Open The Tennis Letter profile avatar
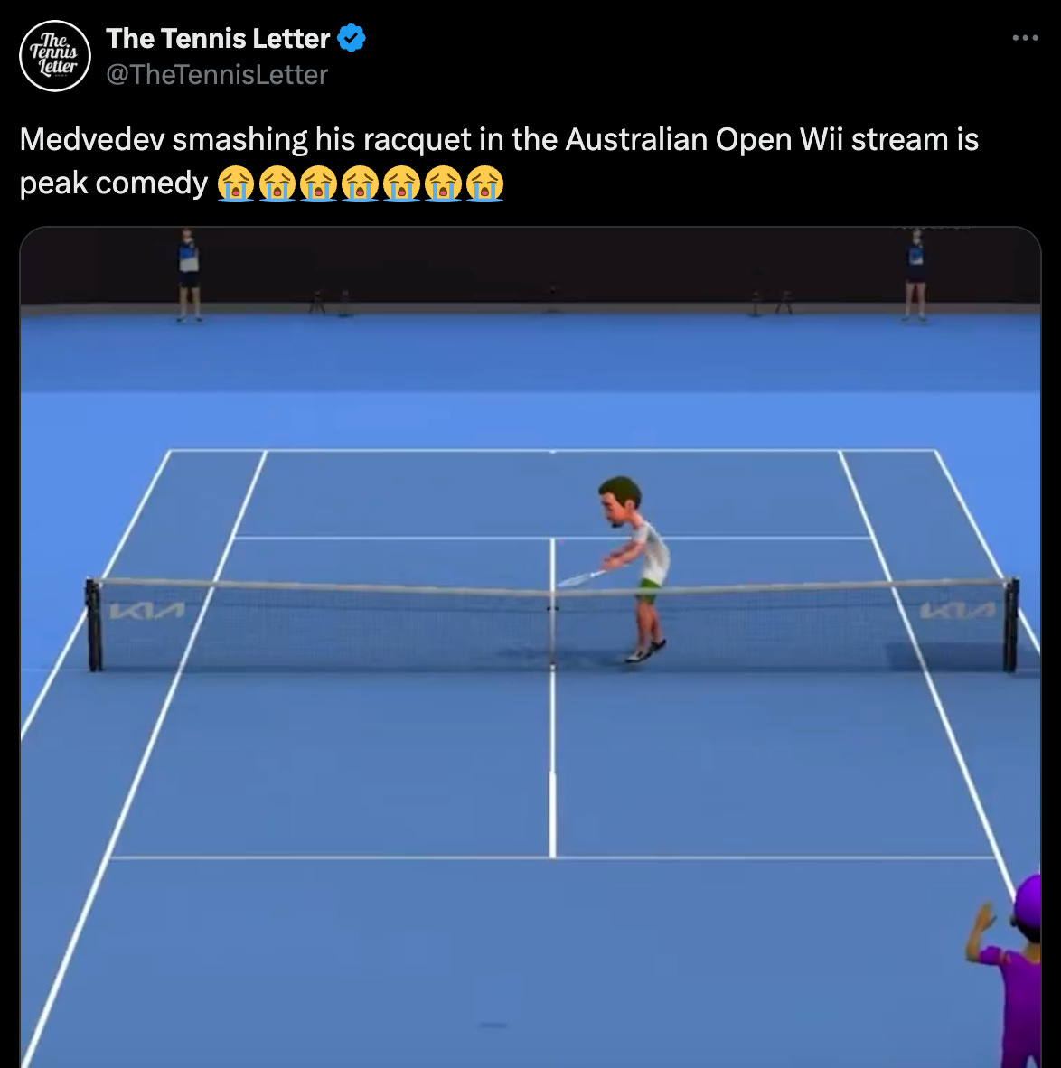This screenshot has width=1061, height=1068. pos(54,56)
